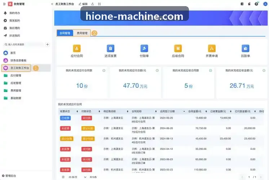The width and height of the screenshot is (269, 180).
Task: Expand the 应收管理 folder
Action: pos(16,83)
